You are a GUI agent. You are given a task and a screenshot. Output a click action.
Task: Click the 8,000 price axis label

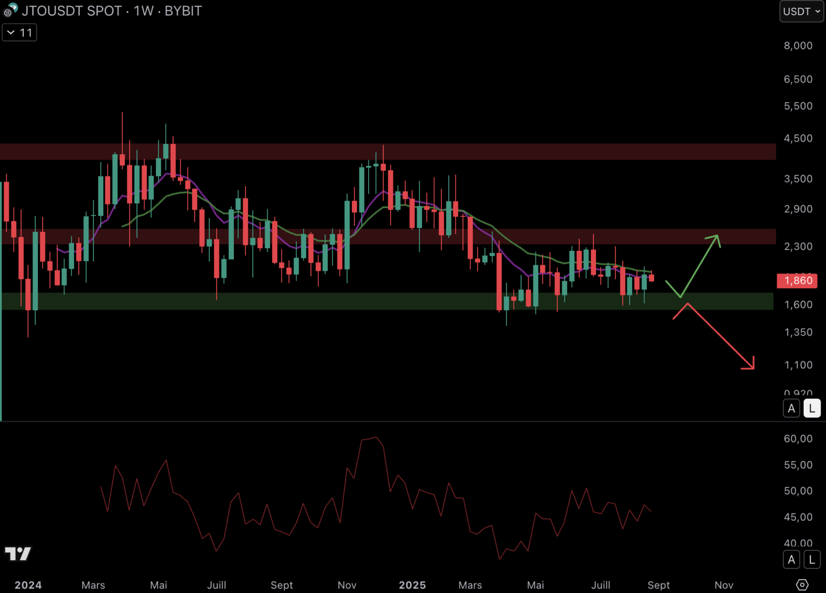point(798,46)
